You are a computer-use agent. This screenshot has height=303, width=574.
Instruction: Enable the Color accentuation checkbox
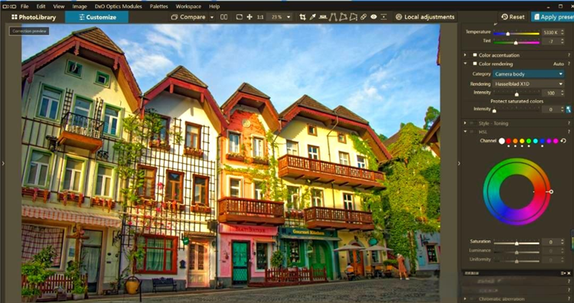pyautogui.click(x=475, y=55)
